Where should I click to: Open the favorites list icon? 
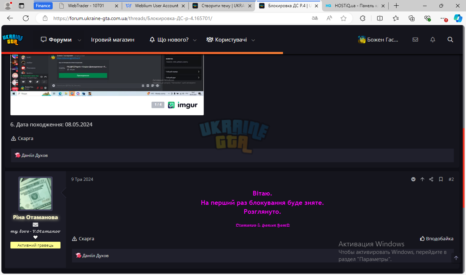point(396,18)
